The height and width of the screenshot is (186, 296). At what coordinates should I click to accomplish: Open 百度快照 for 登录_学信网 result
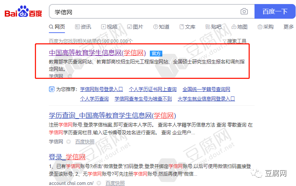(115, 183)
